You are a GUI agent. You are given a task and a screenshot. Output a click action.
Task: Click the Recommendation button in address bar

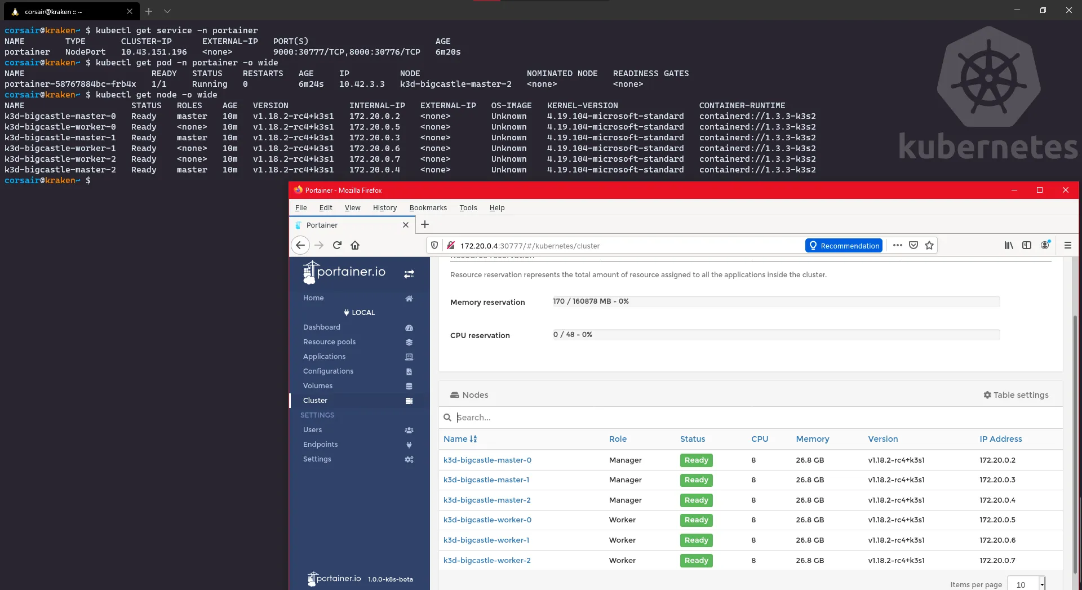click(x=844, y=246)
